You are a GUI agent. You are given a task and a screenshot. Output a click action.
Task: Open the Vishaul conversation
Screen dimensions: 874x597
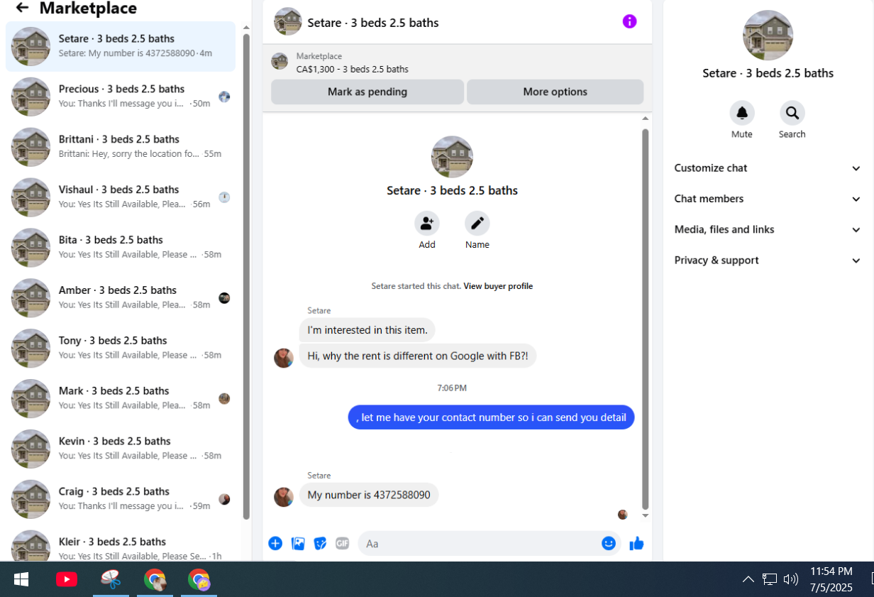coord(121,197)
